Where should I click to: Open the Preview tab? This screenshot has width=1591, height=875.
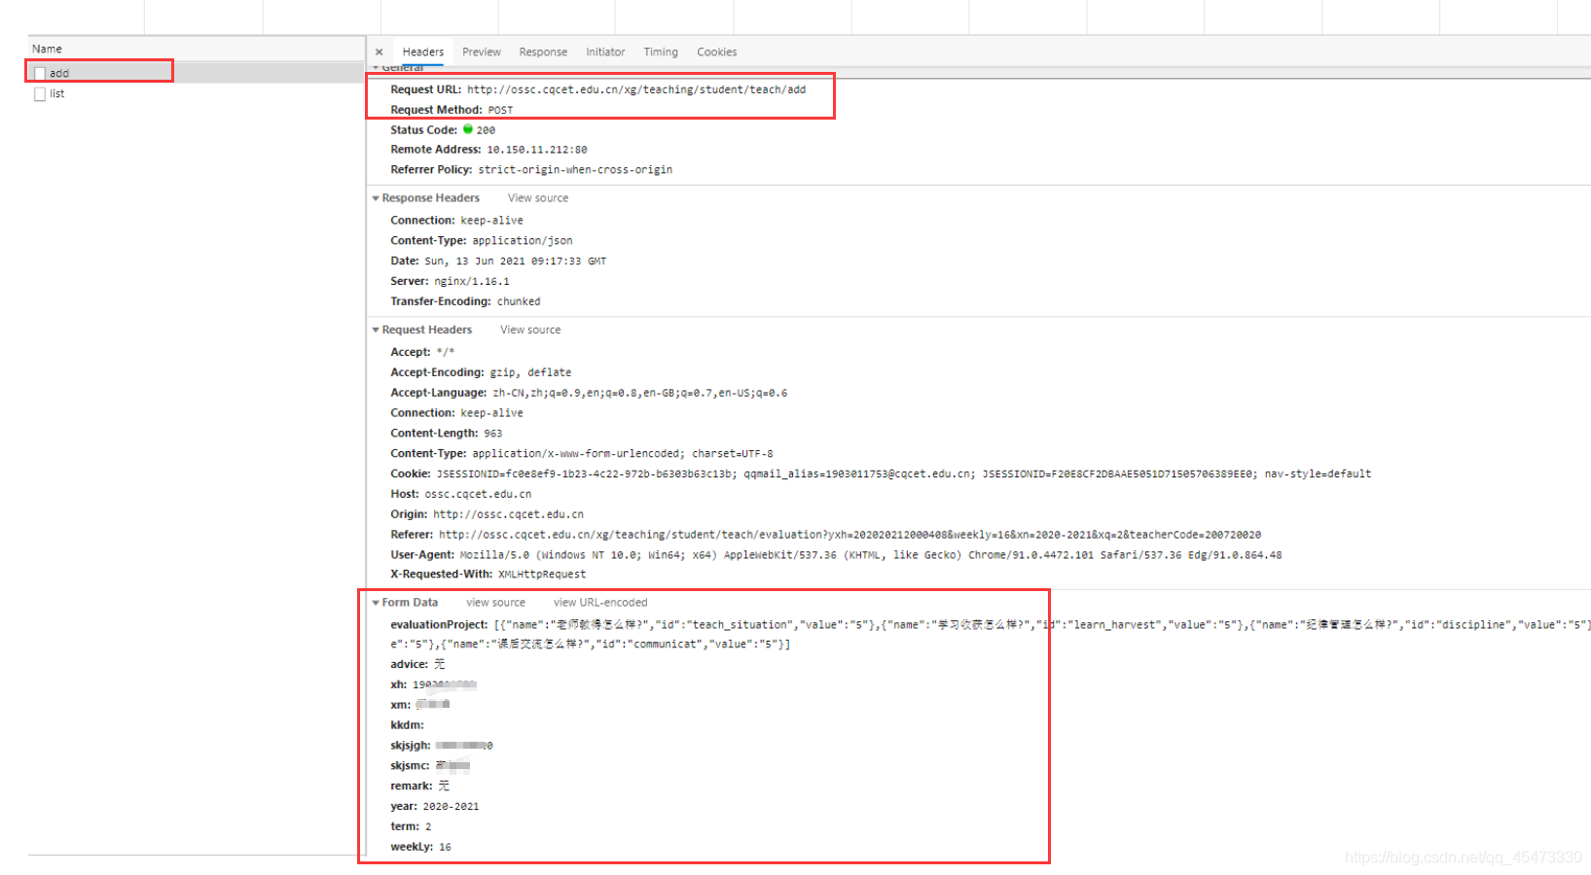[481, 52]
